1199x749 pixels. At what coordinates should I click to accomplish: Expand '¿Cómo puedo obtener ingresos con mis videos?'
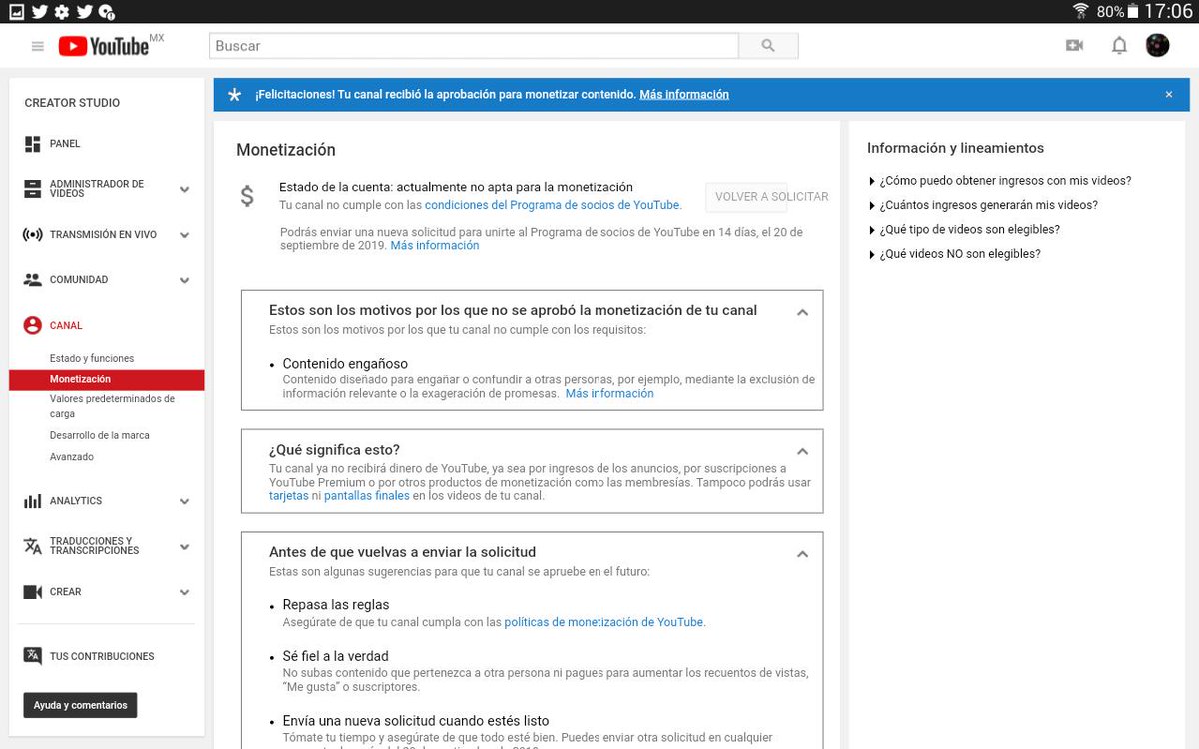999,181
